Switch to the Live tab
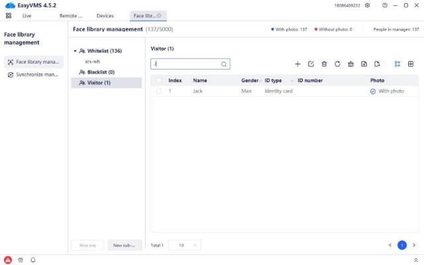This screenshot has height=265, width=424. tap(26, 15)
